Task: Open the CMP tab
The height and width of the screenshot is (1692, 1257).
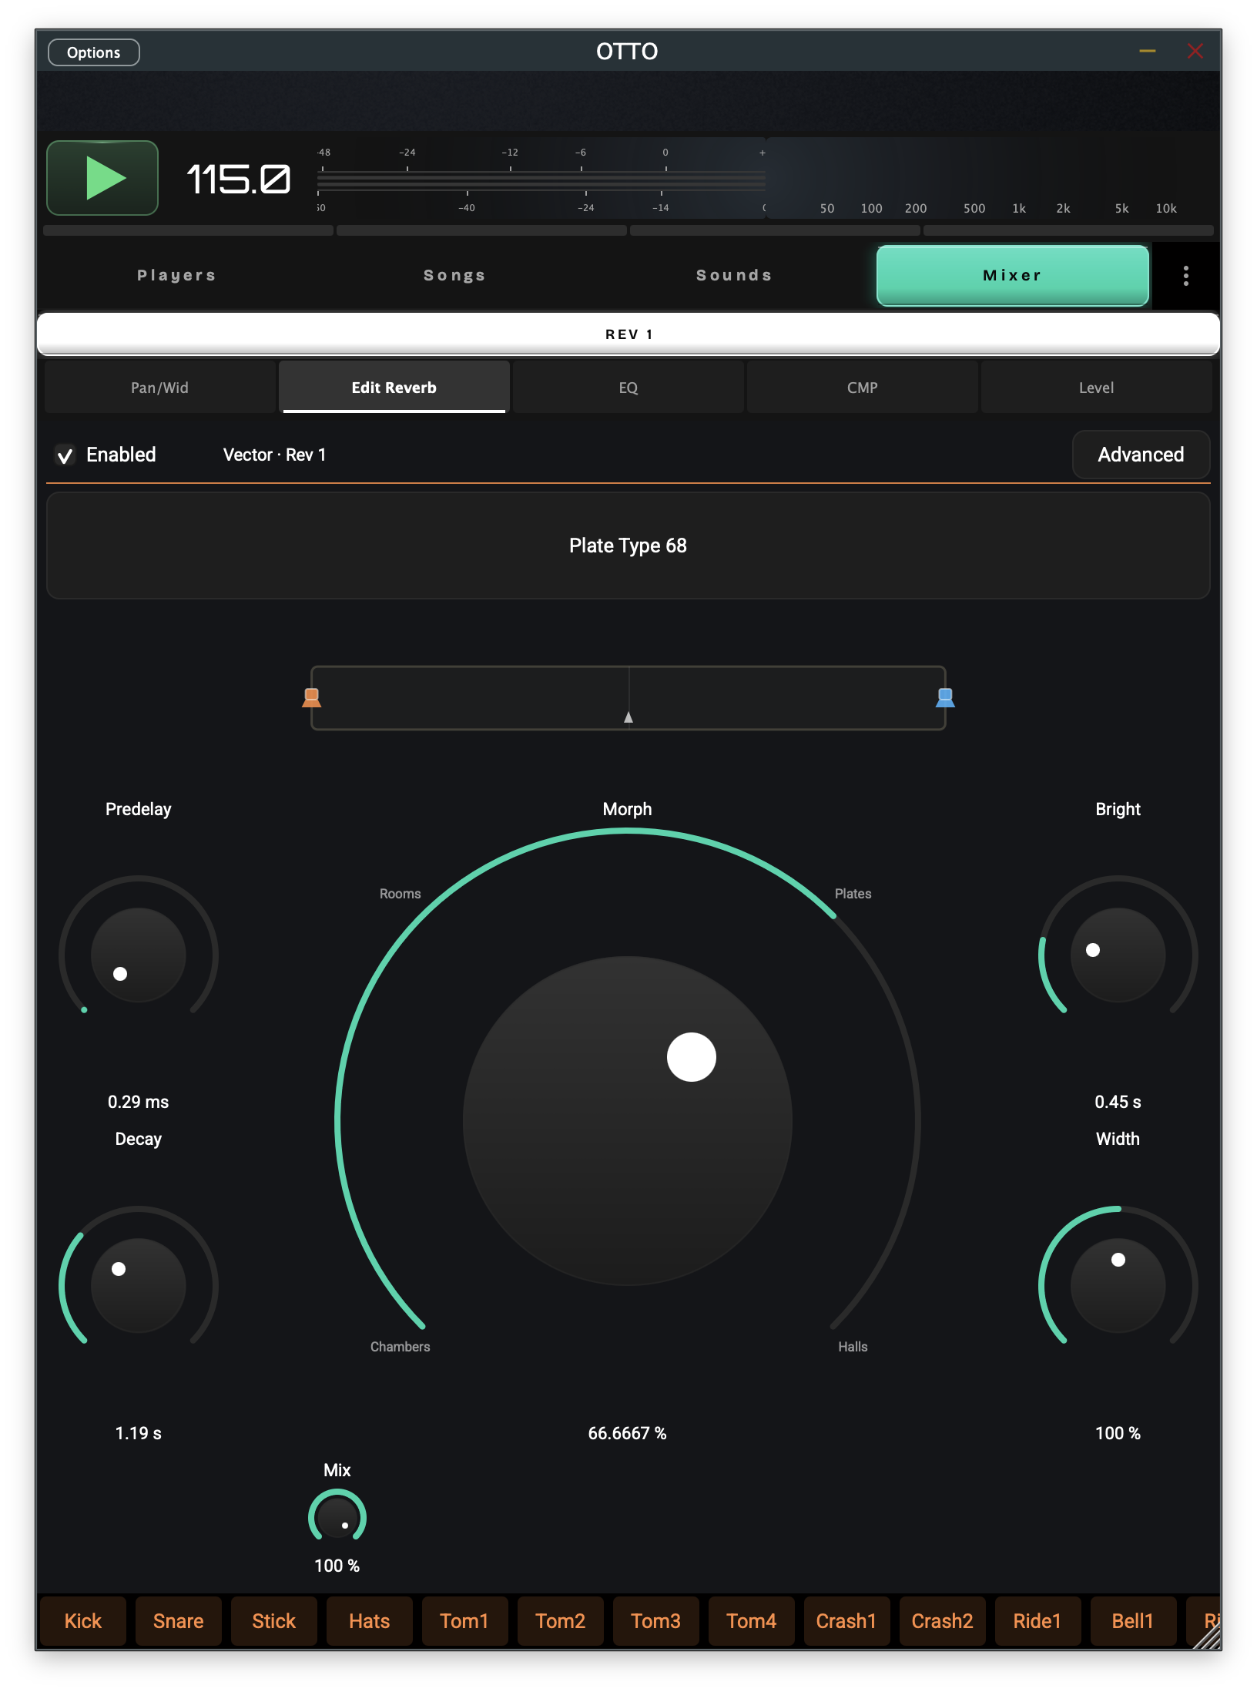Action: pyautogui.click(x=863, y=388)
